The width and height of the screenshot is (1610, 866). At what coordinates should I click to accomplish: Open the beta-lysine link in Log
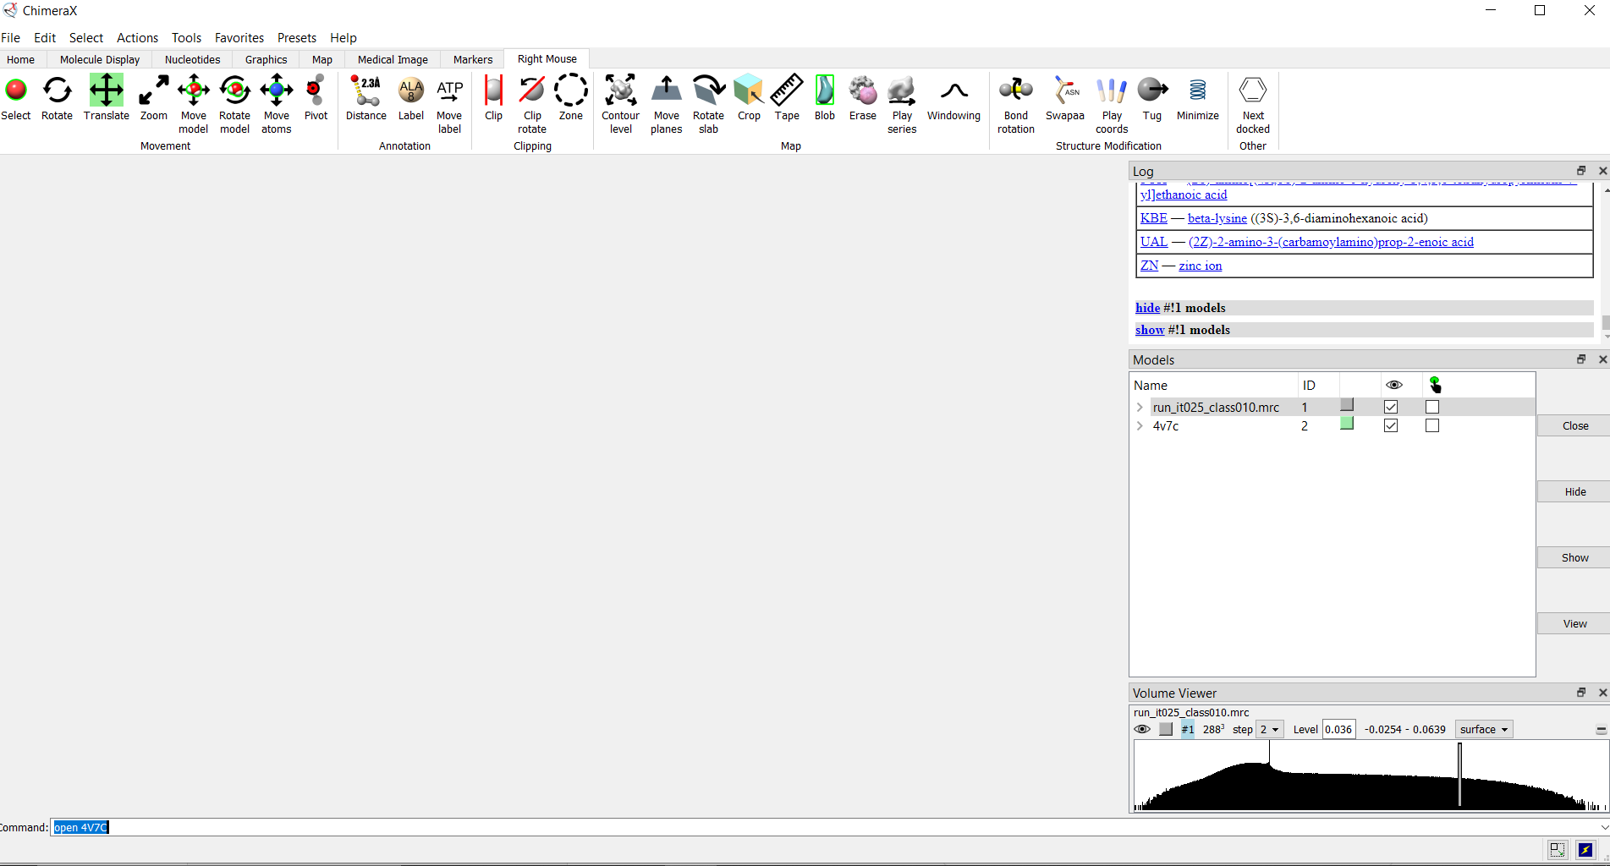point(1217,218)
